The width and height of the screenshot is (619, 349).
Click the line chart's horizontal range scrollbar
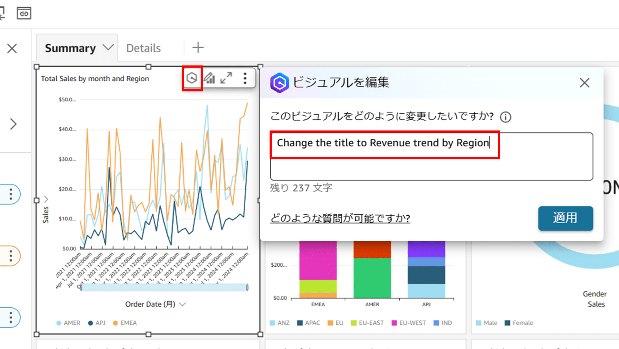point(164,288)
